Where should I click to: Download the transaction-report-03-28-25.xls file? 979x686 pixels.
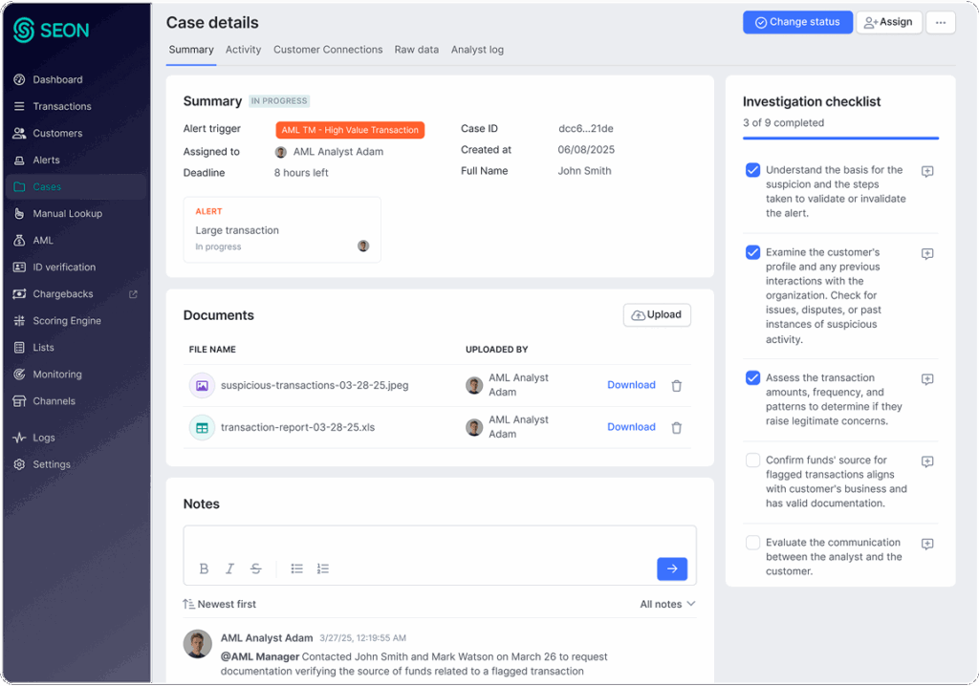(631, 427)
